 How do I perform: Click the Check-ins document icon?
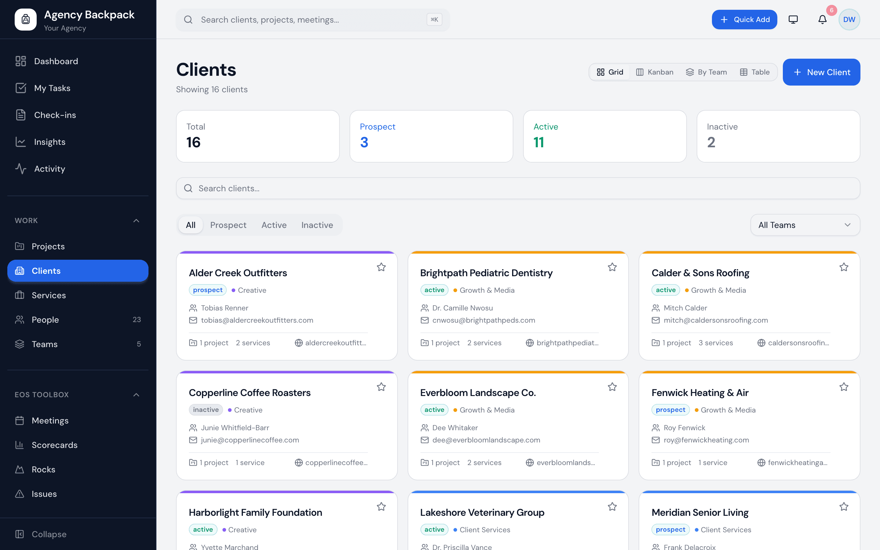tap(21, 115)
